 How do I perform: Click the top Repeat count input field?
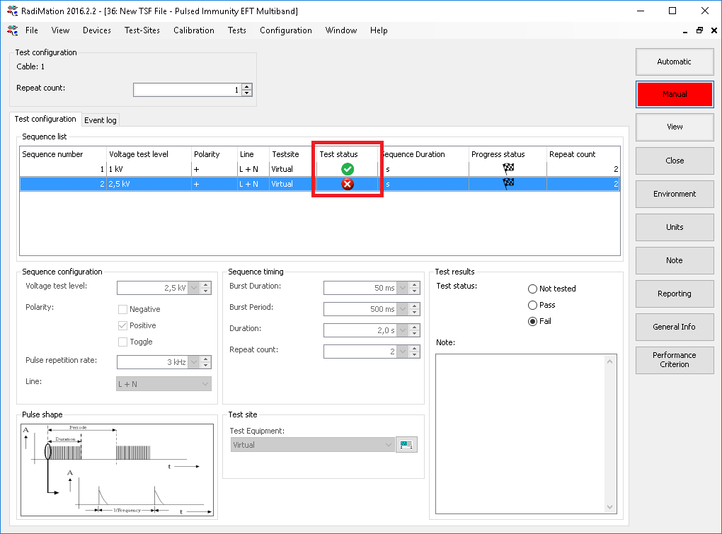point(188,90)
